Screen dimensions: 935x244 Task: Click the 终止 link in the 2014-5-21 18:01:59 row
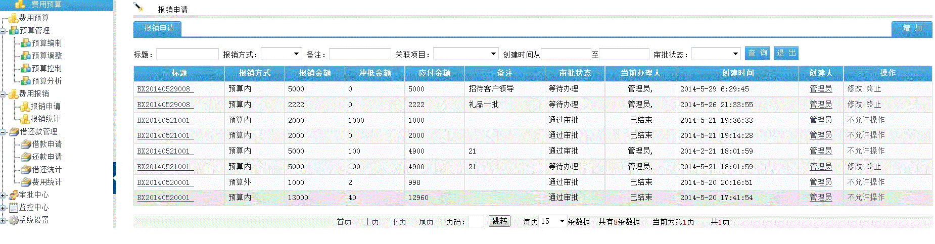(x=874, y=167)
